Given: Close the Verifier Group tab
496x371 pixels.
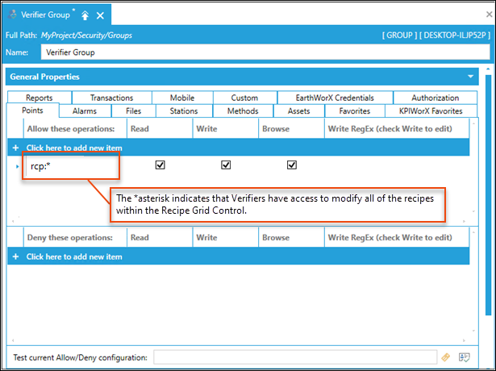Looking at the screenshot, I should pyautogui.click(x=100, y=15).
